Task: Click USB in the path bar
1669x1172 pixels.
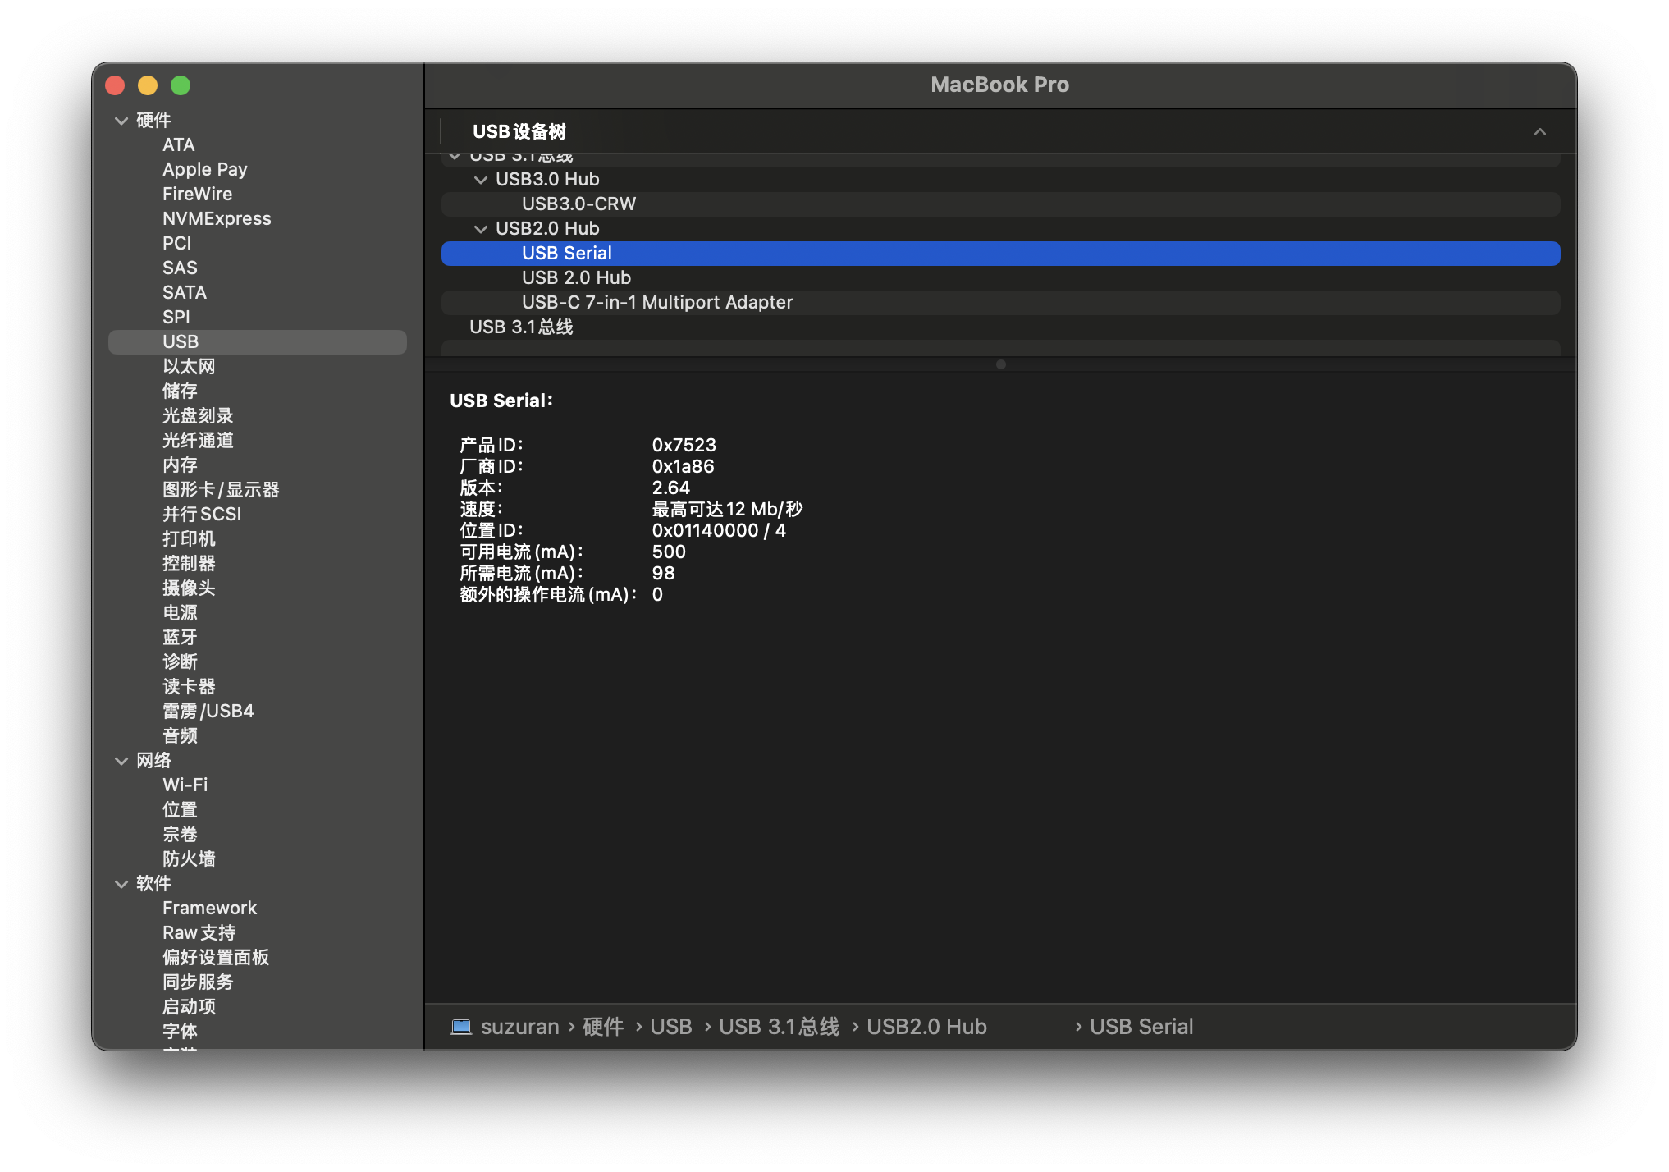Action: [671, 1027]
